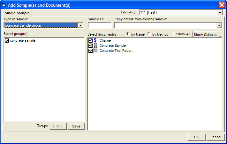Confirm with the OK button
The height and width of the screenshot is (144, 227).
[x=196, y=137]
